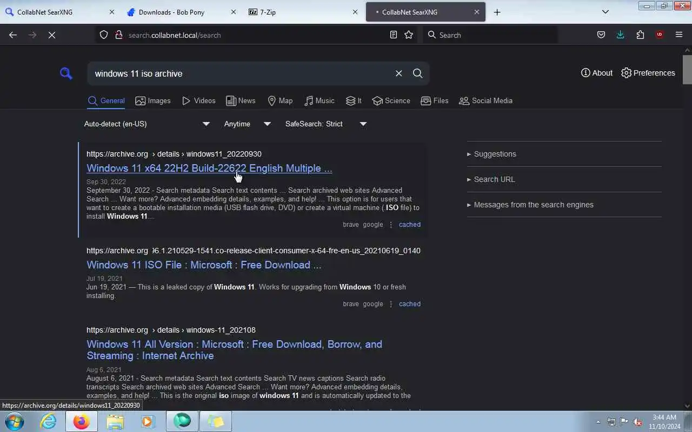Viewport: 692px width, 432px height.
Task: Go back with the browser back arrow
Action: (x=13, y=35)
